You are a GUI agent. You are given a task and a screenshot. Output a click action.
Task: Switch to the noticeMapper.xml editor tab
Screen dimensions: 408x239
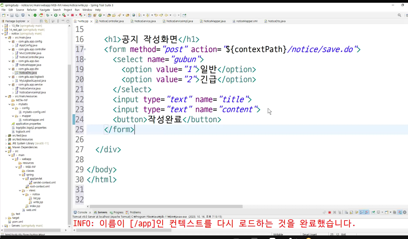tap(245, 21)
